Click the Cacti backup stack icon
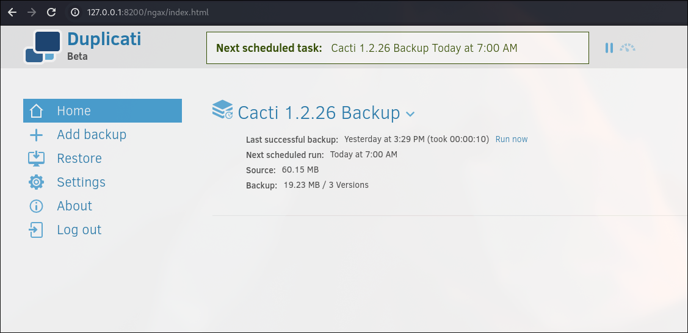The height and width of the screenshot is (333, 688). coord(222,110)
